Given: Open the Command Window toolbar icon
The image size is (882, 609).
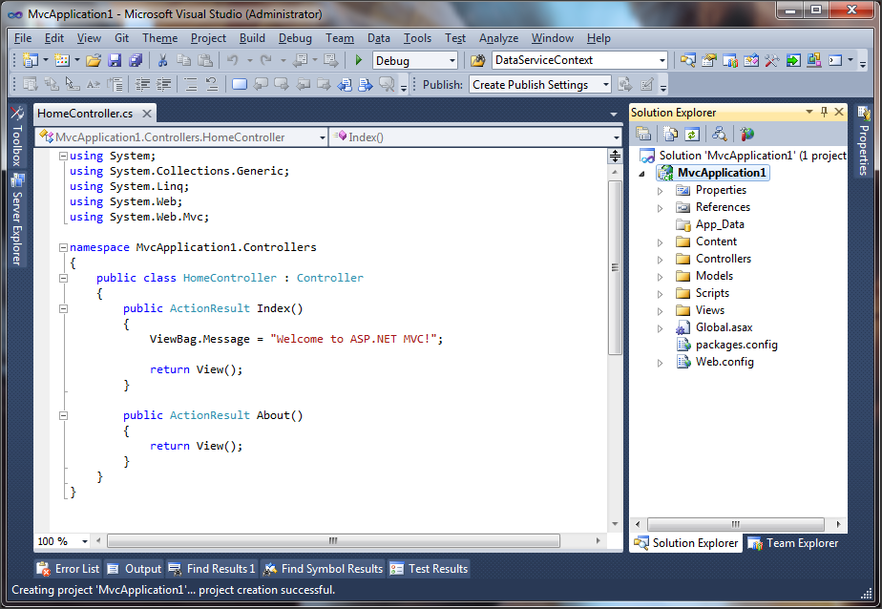Looking at the screenshot, I should (x=835, y=60).
